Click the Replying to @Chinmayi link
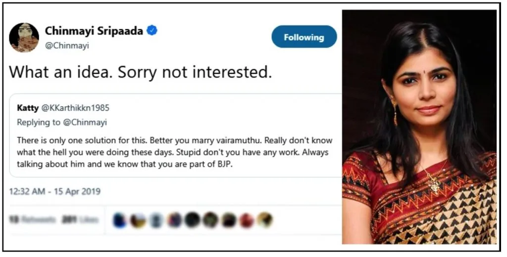This screenshot has height=257, width=507. [62, 122]
